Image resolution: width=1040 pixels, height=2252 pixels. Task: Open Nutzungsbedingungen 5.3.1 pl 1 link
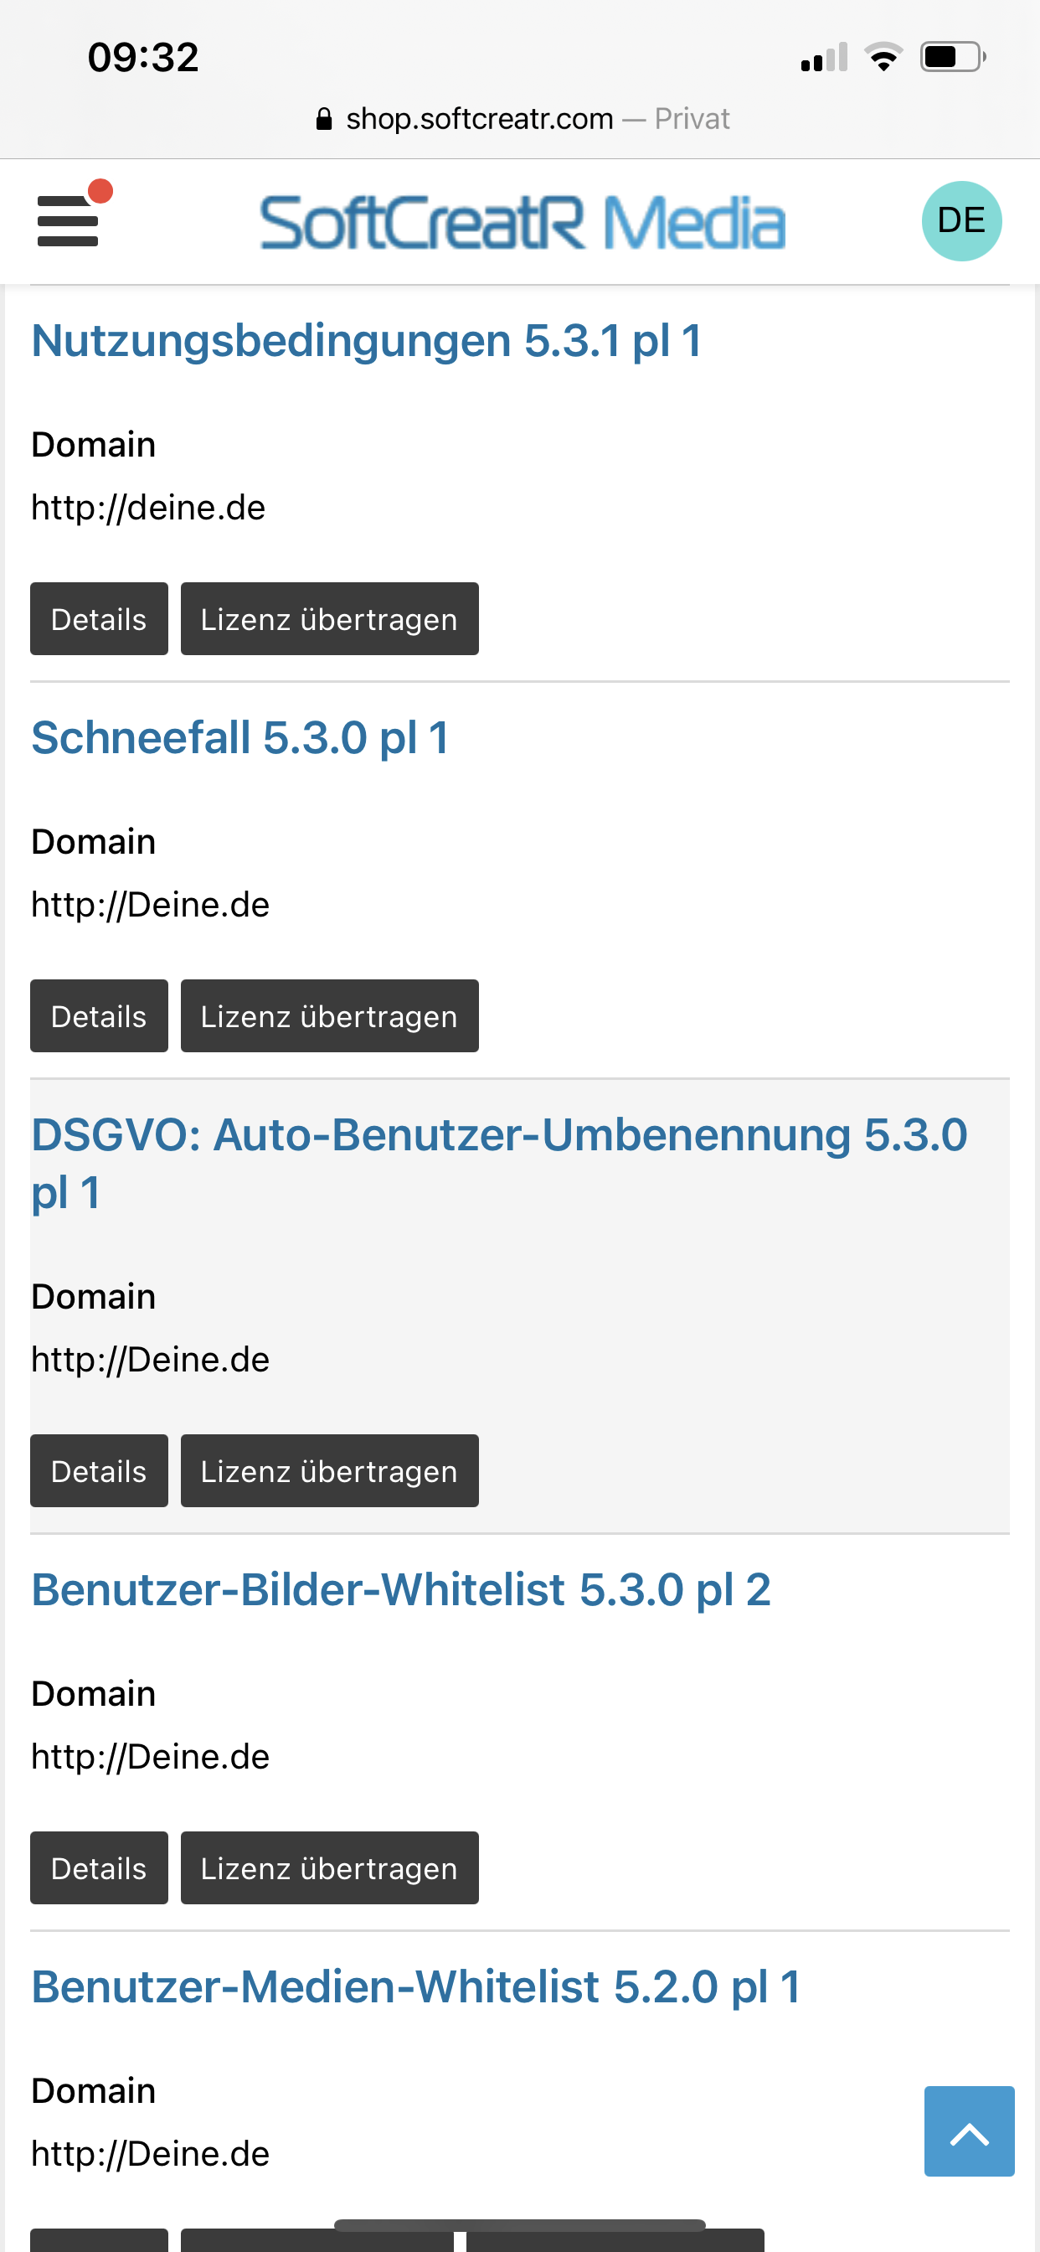tap(366, 340)
